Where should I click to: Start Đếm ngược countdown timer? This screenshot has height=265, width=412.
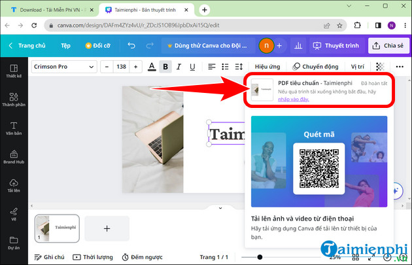(142, 257)
